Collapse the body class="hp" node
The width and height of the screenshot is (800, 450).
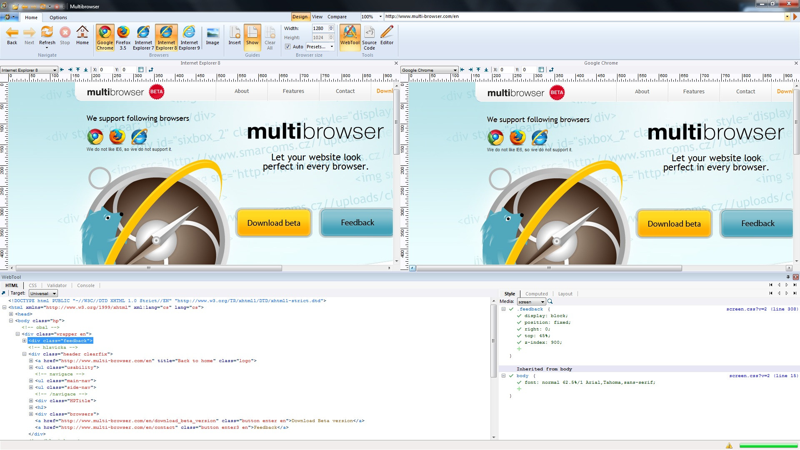click(11, 320)
